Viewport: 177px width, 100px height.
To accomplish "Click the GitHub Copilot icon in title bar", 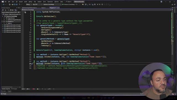I will pyautogui.click(x=161, y=2).
